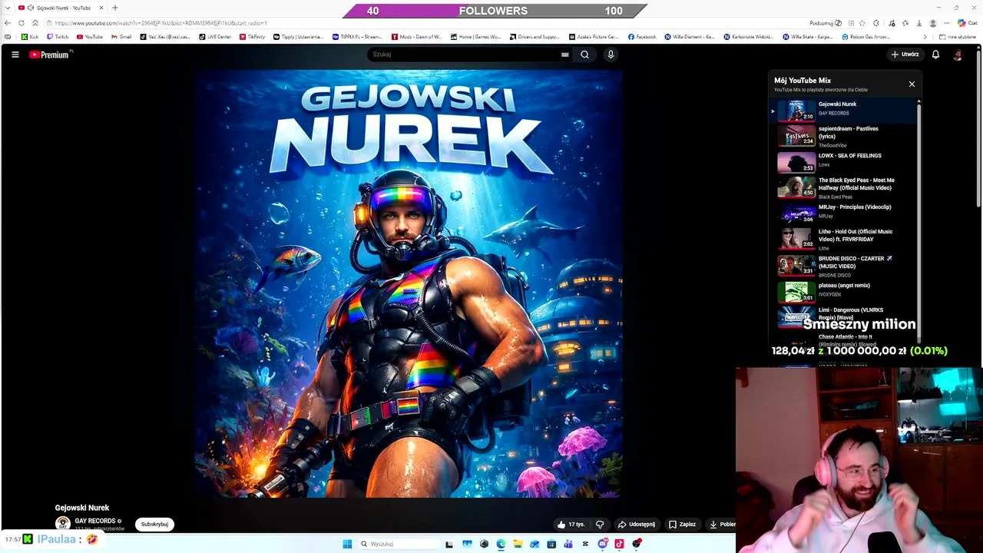The height and width of the screenshot is (553, 983).
Task: Close the Gejowski Nurek browser tab
Action: click(101, 8)
